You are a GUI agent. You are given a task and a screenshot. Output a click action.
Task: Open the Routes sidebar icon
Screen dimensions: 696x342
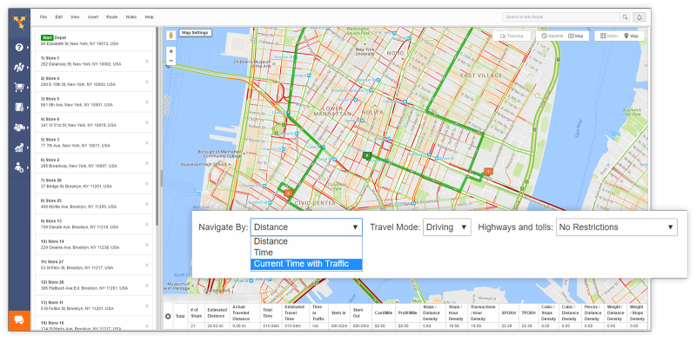tap(19, 68)
